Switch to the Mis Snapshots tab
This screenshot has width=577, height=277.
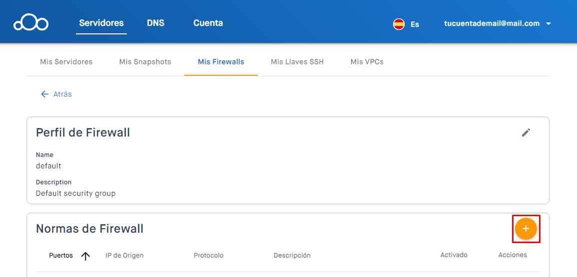(145, 62)
